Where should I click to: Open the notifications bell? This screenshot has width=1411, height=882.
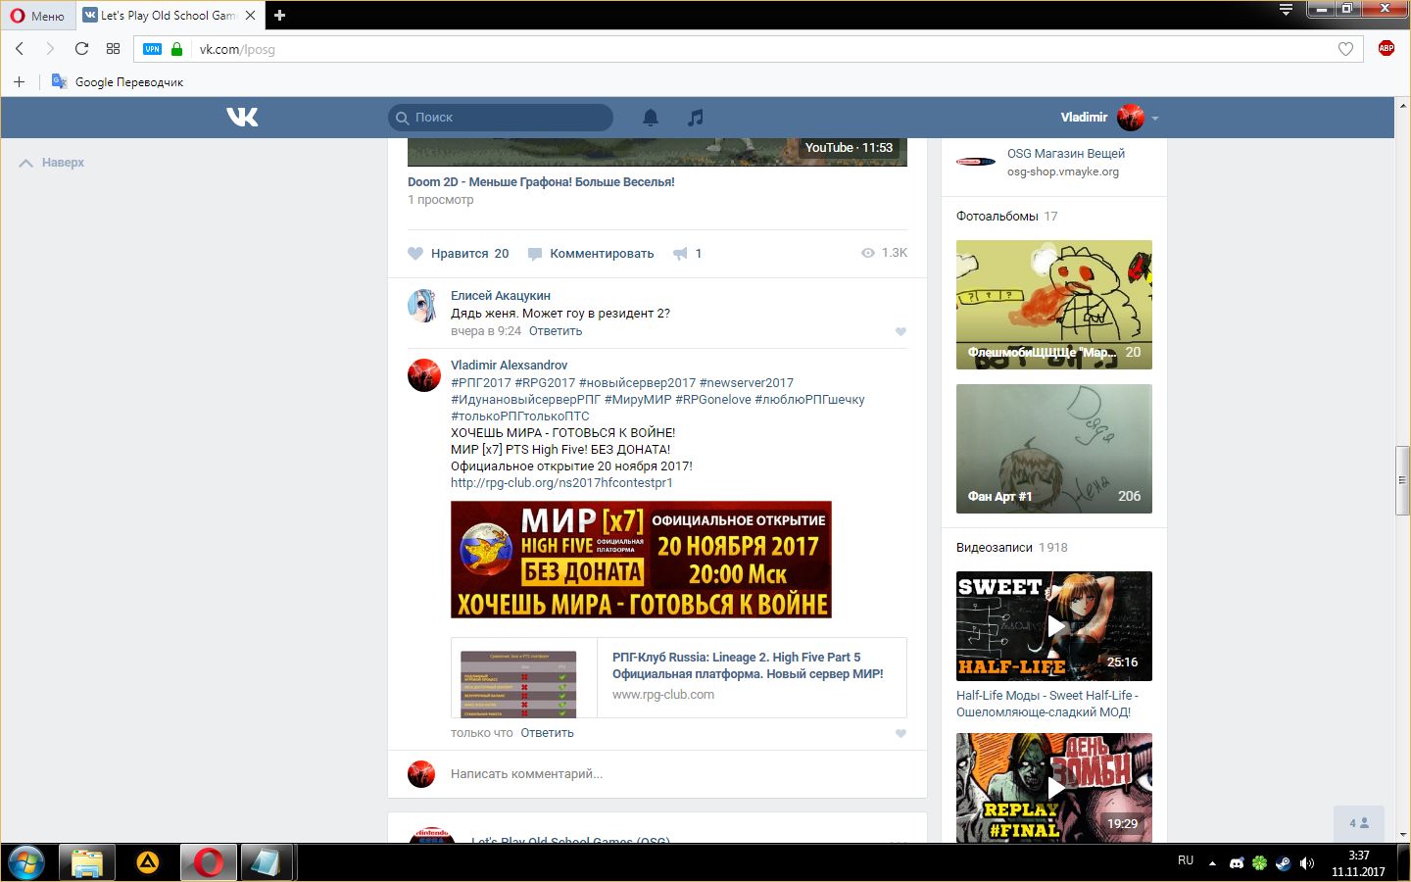click(651, 118)
